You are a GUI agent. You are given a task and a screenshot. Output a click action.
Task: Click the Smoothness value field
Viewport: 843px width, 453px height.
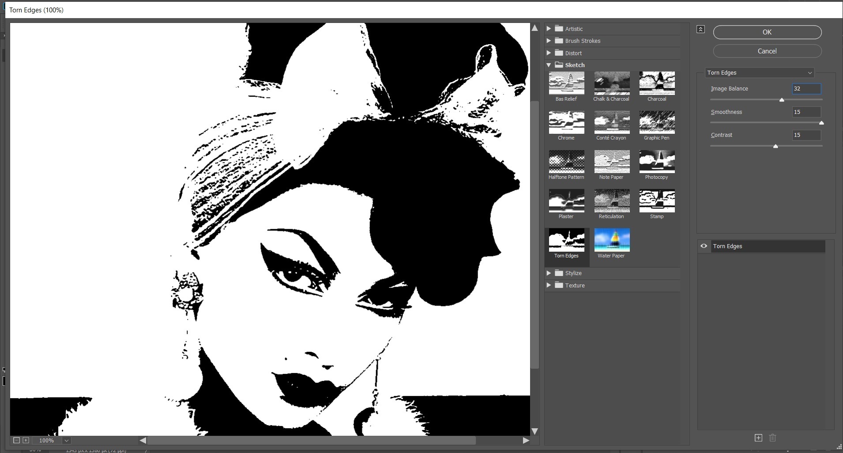point(806,112)
